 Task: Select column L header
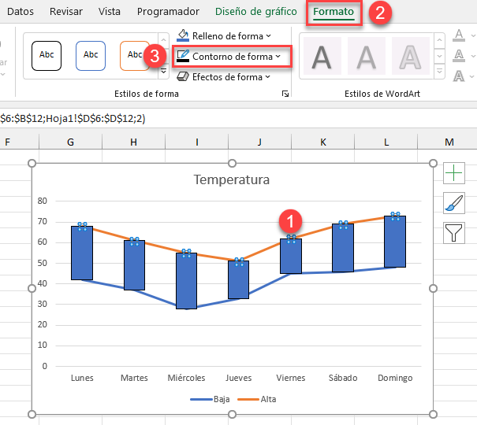pos(386,142)
